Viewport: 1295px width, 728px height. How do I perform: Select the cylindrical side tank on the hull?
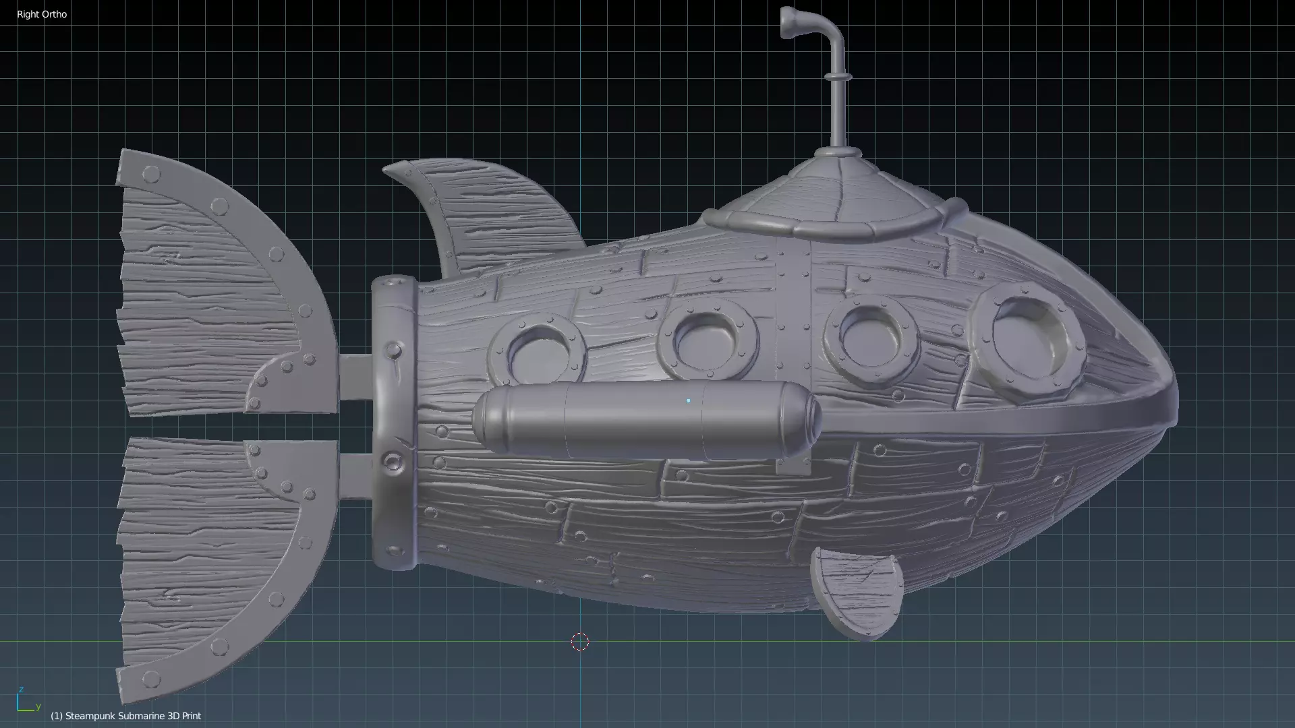click(646, 420)
